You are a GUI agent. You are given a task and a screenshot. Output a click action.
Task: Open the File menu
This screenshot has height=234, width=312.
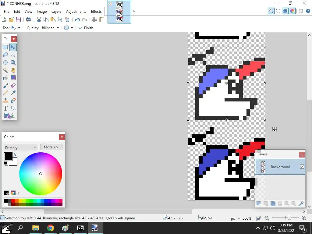7,12
